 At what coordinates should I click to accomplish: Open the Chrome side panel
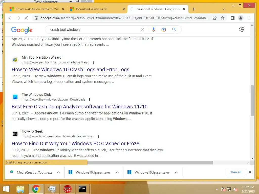233,18
